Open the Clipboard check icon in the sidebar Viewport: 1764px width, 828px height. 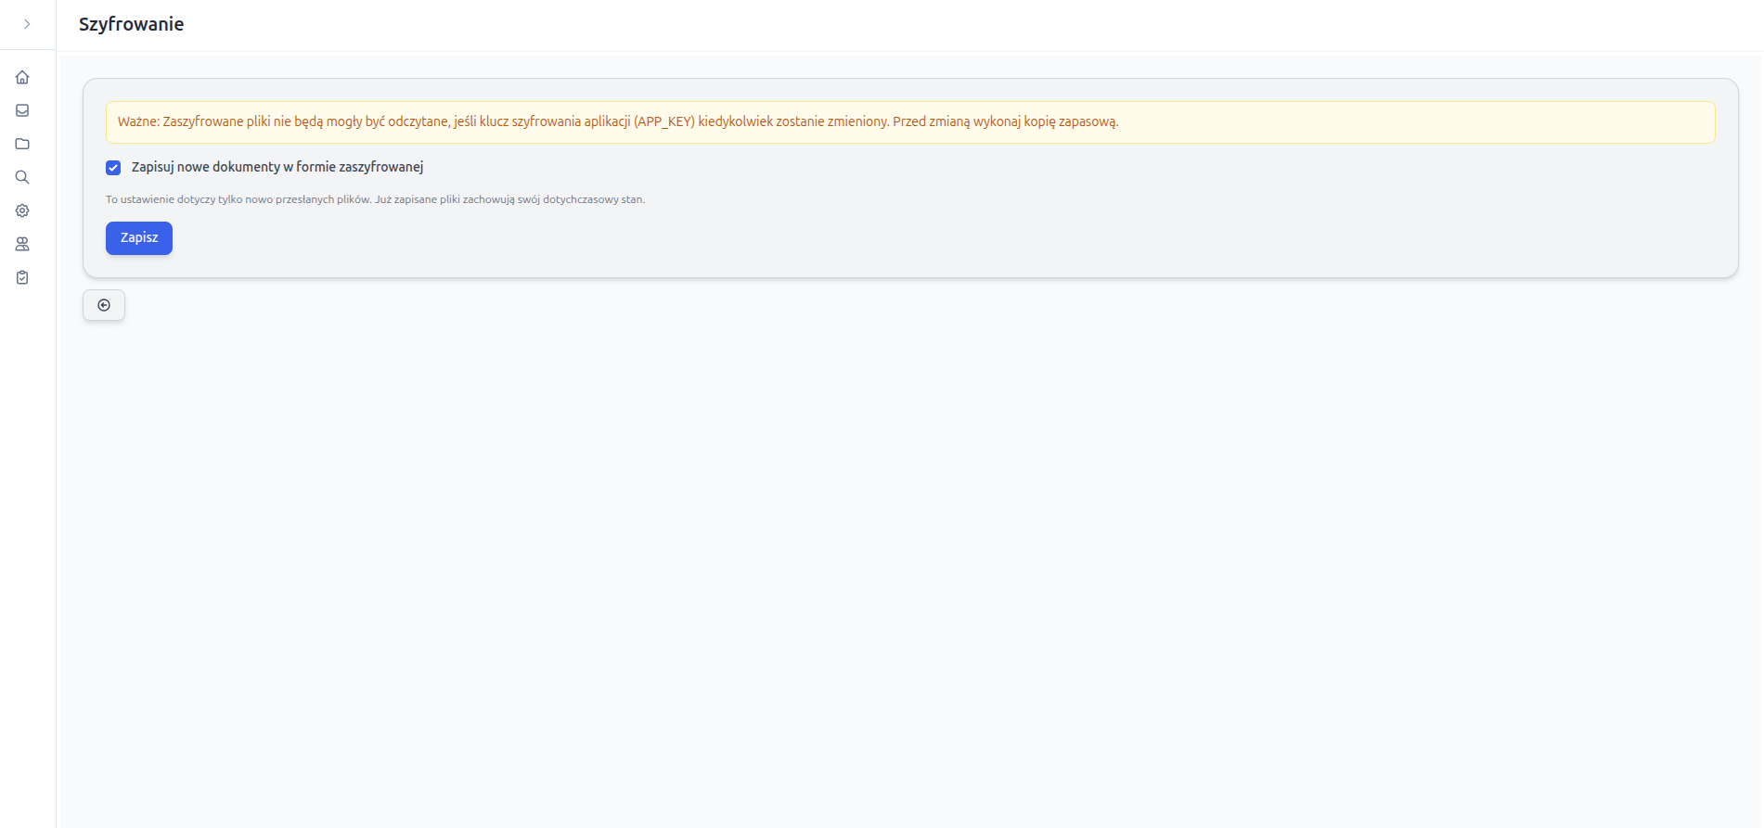coord(22,277)
